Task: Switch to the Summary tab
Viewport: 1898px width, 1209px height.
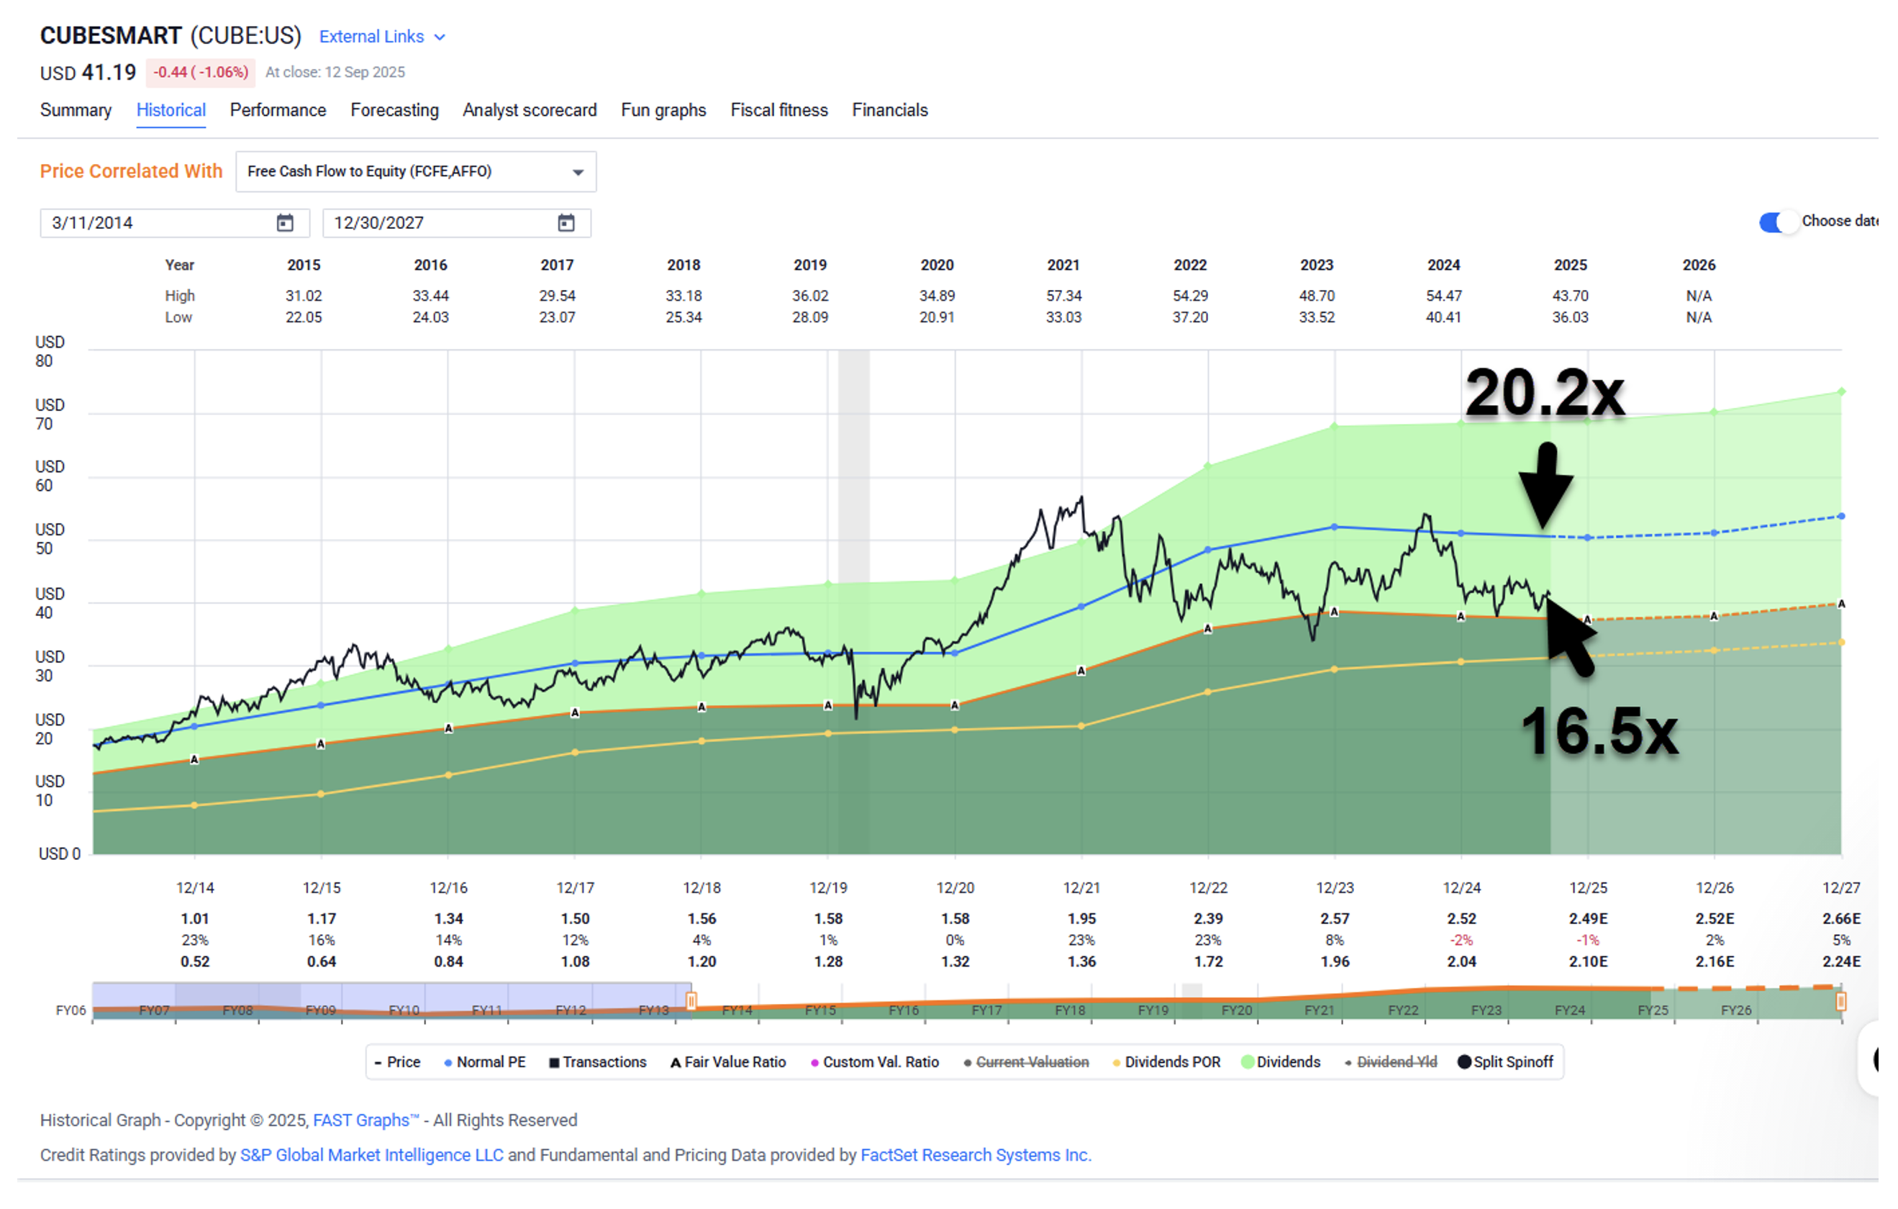Action: click(x=76, y=110)
